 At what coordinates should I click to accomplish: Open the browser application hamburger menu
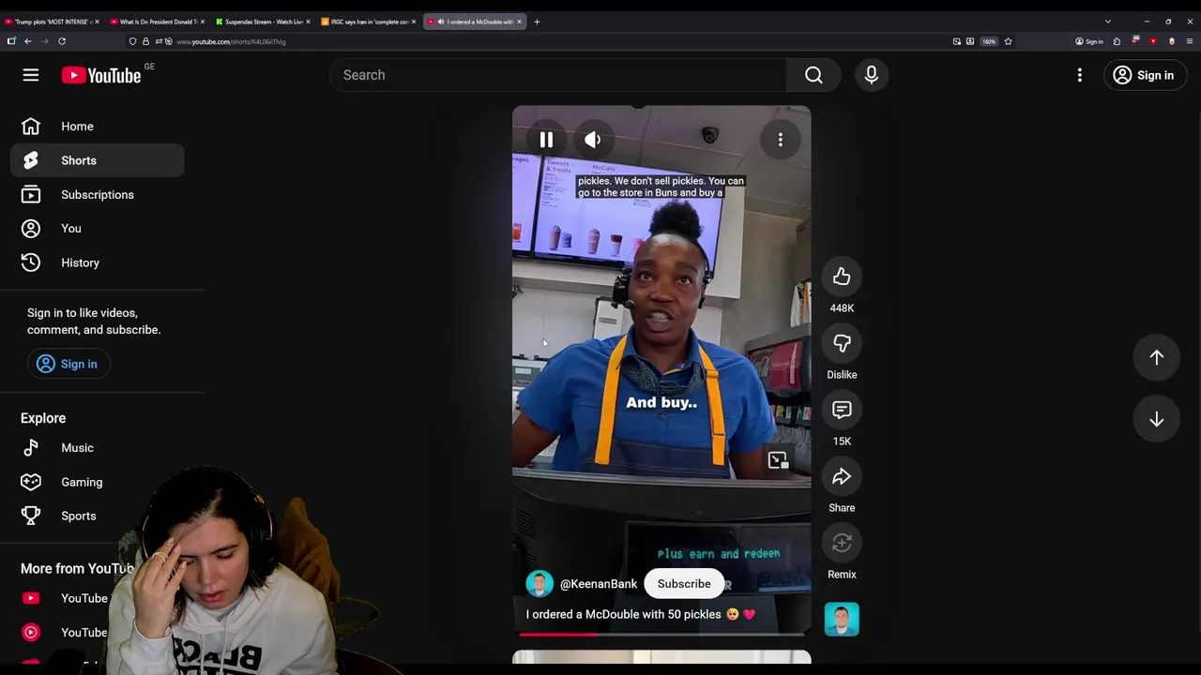pyautogui.click(x=1190, y=41)
